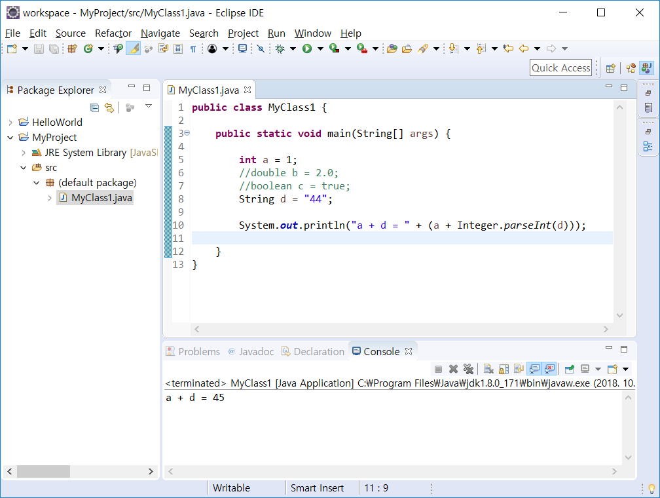Open the Debug button dropdown arrow
This screenshot has width=660, height=498.
(x=293, y=48)
